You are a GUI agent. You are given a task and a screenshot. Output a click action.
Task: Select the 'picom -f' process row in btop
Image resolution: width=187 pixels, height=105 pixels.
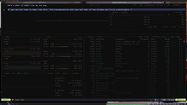click(x=136, y=59)
